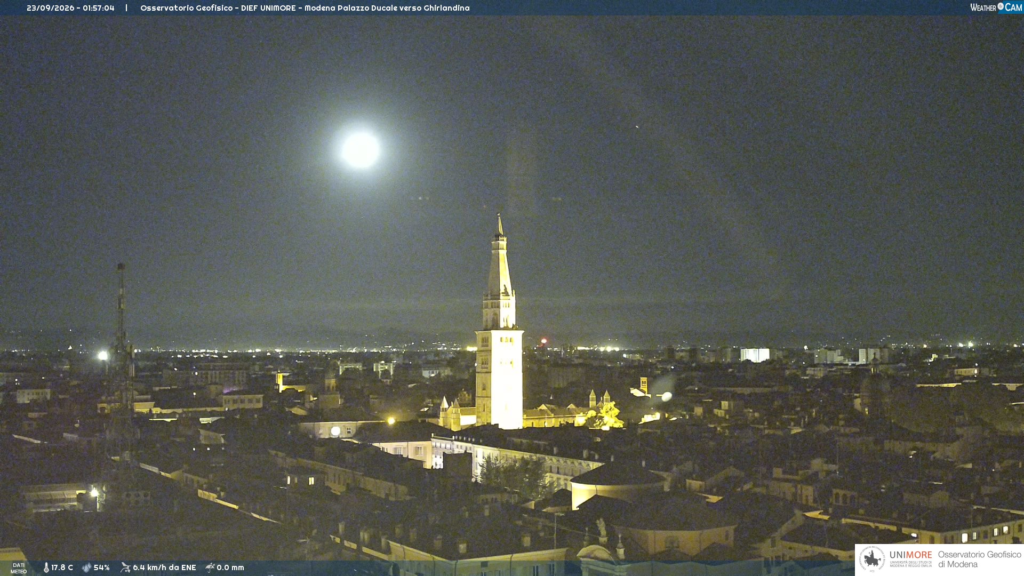This screenshot has height=576, width=1024.
Task: Click the humidity water droplets icon
Action: coord(86,567)
